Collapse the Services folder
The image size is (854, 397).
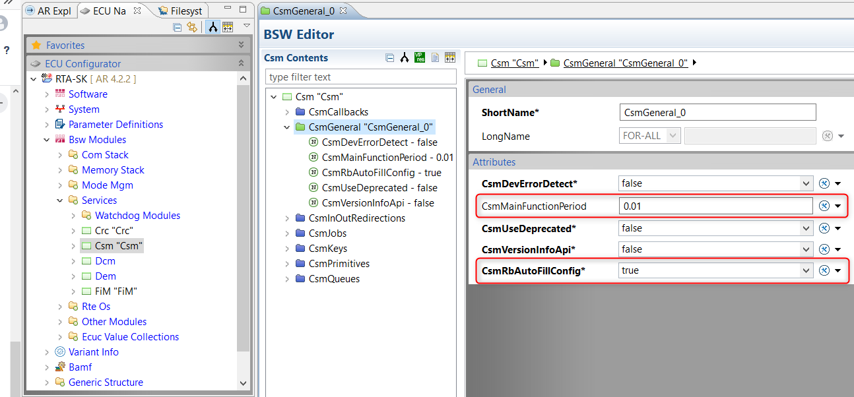pyautogui.click(x=60, y=200)
